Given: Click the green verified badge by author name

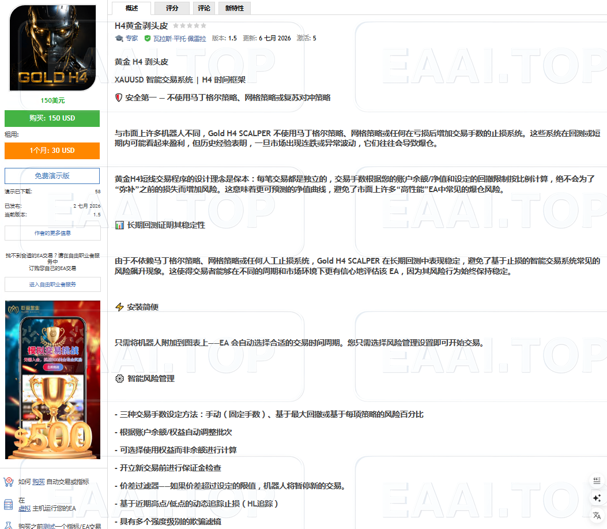Looking at the screenshot, I should (148, 39).
